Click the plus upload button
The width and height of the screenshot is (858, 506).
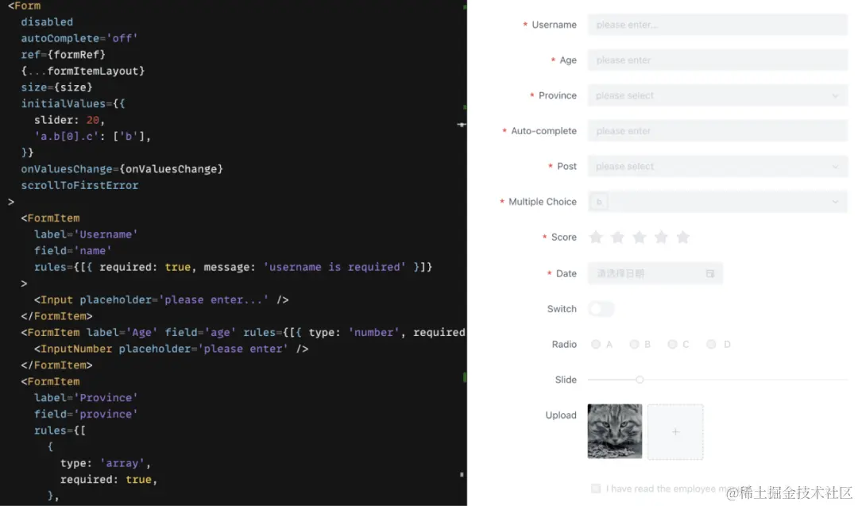pyautogui.click(x=675, y=431)
